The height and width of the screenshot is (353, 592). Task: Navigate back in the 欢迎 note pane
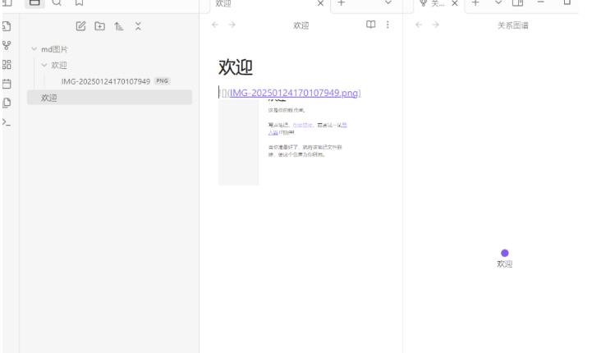(215, 25)
